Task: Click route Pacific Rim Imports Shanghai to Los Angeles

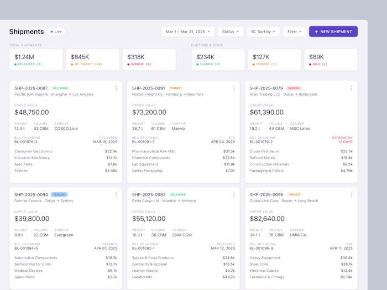Action: click(54, 94)
